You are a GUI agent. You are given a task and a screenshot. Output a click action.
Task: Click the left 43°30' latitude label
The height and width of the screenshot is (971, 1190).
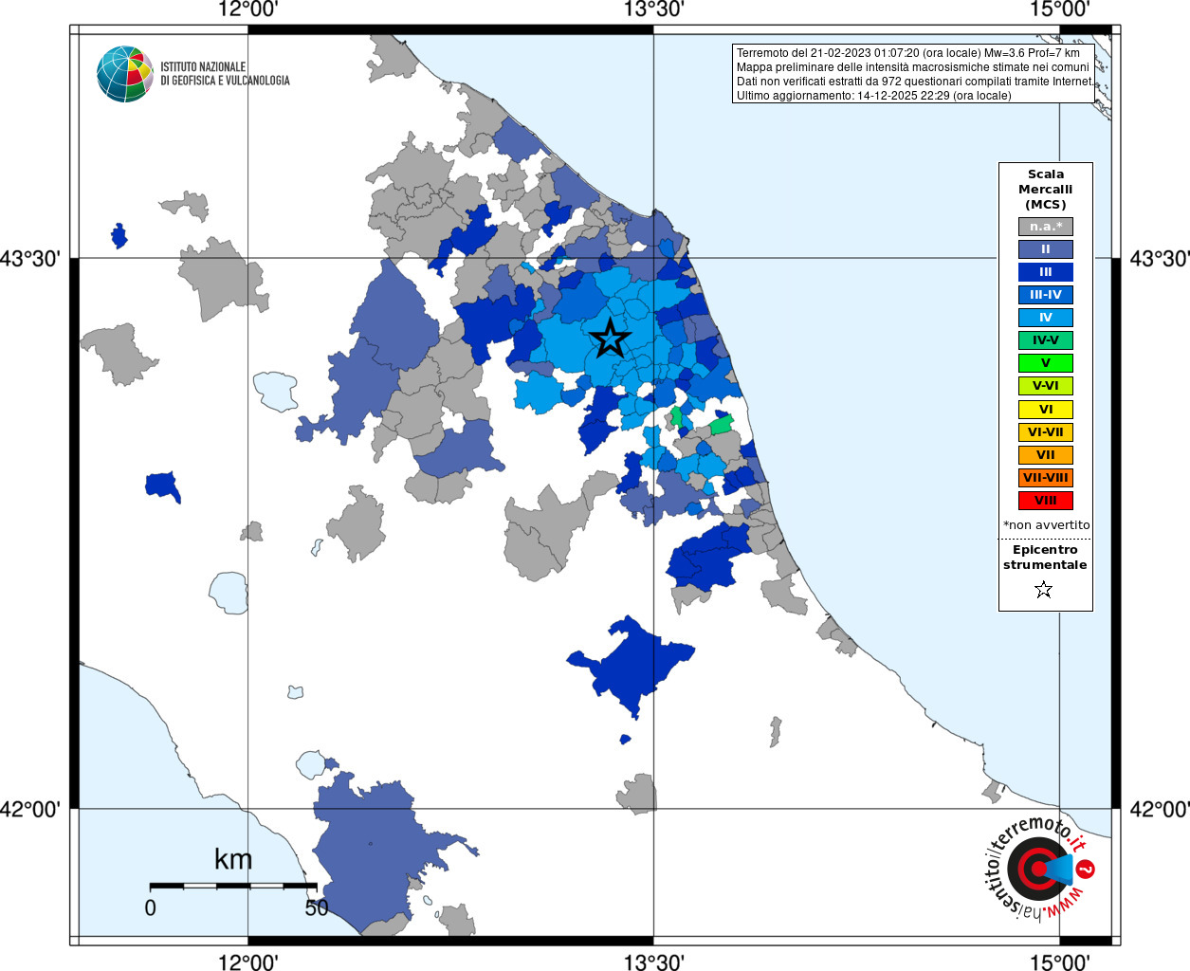(30, 258)
